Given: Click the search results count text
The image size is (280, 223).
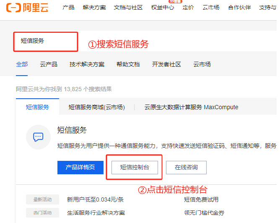Looking at the screenshot, I should [64, 89].
